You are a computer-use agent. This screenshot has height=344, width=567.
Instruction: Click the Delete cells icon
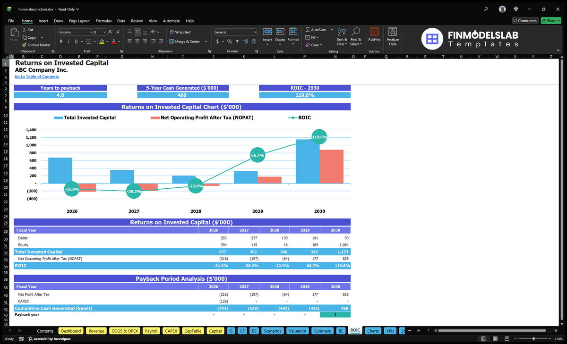pyautogui.click(x=280, y=32)
